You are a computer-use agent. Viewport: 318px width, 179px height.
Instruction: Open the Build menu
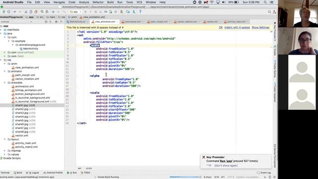coord(110,2)
